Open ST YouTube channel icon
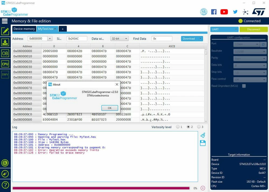Screen dimensions: 269x192 click(224, 12)
